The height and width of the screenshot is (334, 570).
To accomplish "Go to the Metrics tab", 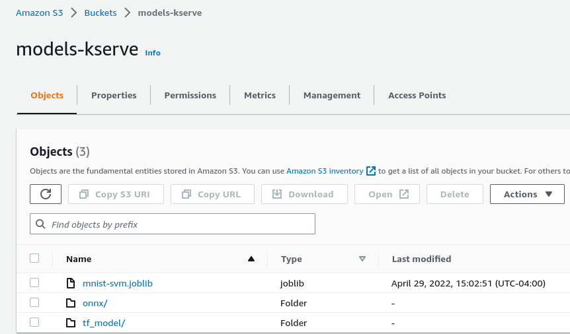I will 259,95.
